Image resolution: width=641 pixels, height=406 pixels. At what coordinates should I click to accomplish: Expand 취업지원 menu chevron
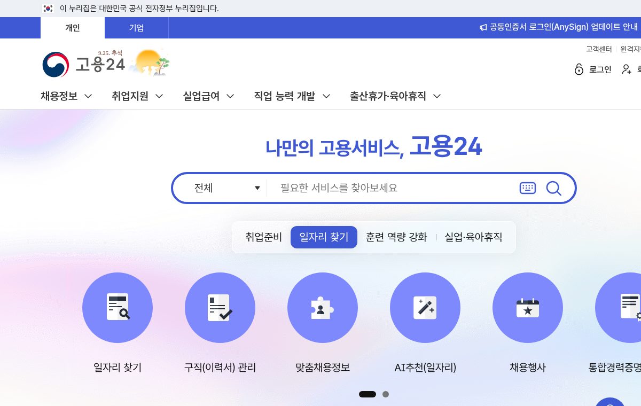point(159,97)
